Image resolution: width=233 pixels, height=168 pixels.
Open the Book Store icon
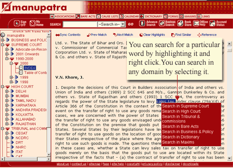[x=180, y=23]
